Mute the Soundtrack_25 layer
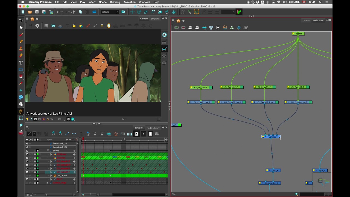The height and width of the screenshot is (197, 350). [27, 147]
